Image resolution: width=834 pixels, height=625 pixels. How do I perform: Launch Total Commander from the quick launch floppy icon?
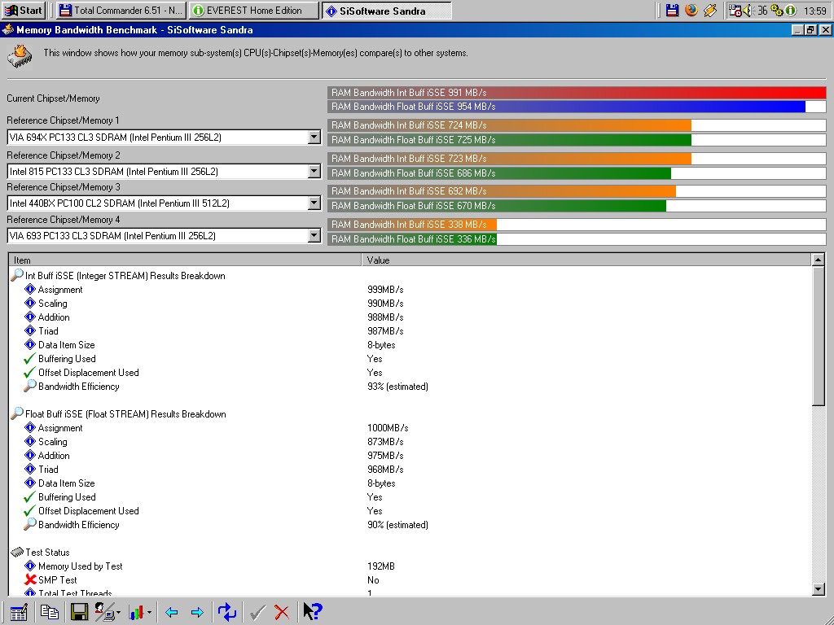pyautogui.click(x=672, y=10)
